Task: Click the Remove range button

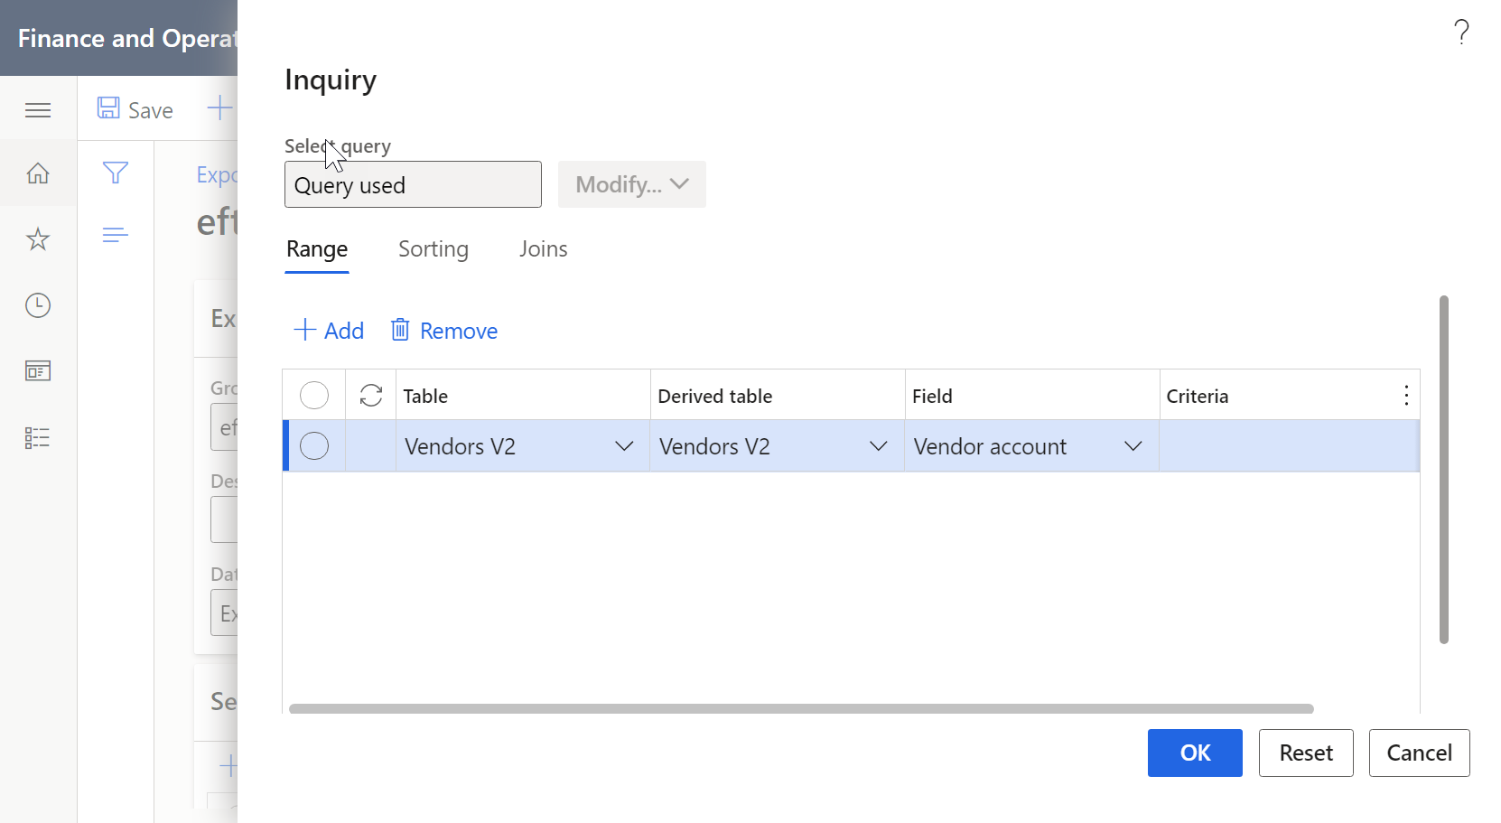Action: [443, 331]
